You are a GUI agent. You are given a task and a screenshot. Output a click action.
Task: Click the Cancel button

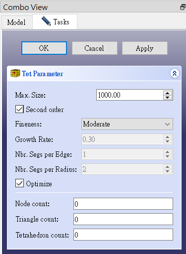[x=95, y=48]
